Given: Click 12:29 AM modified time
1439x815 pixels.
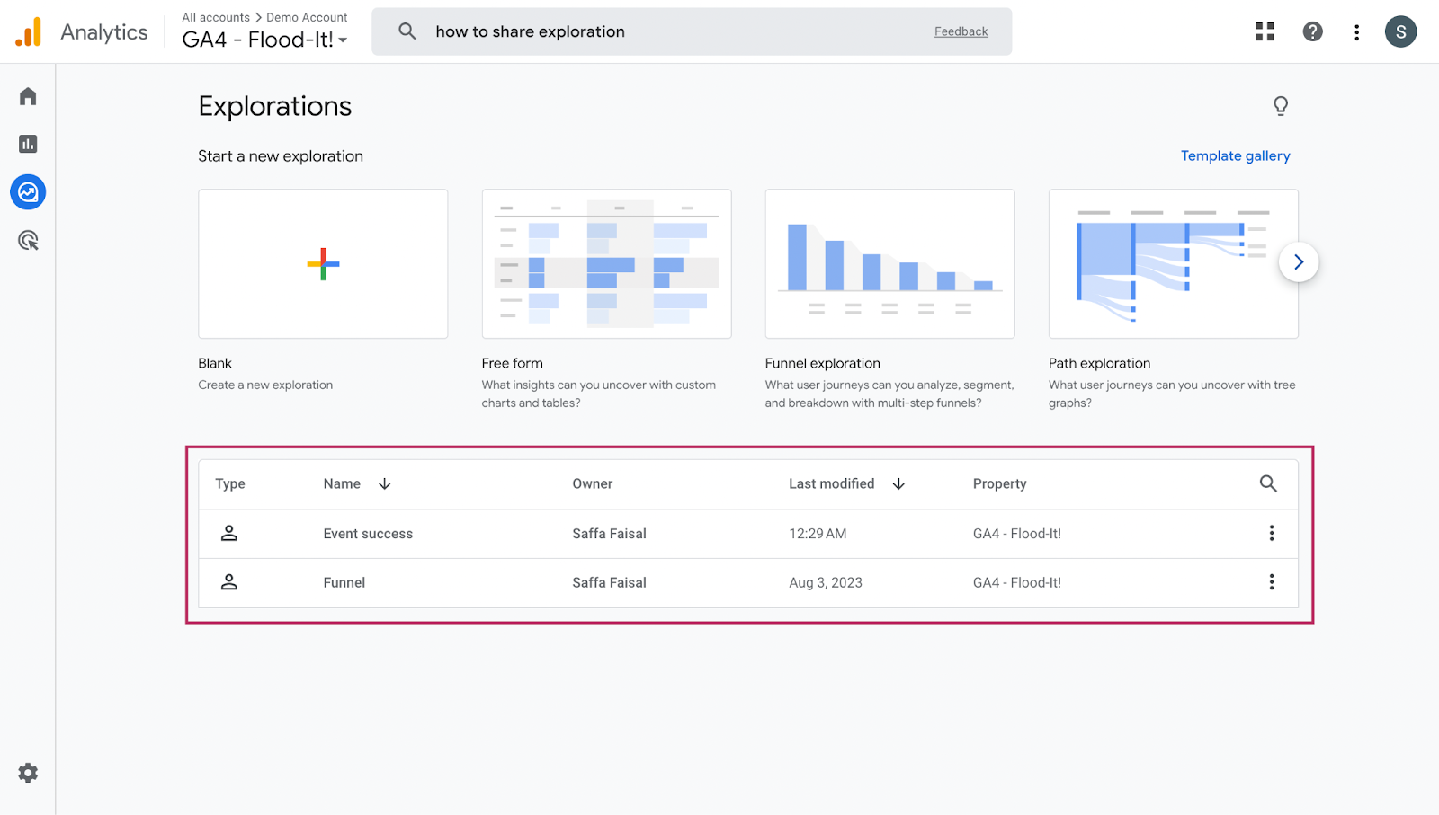Looking at the screenshot, I should pos(818,534).
